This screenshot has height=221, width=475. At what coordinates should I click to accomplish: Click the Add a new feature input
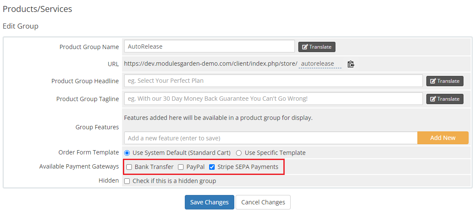tap(271, 138)
